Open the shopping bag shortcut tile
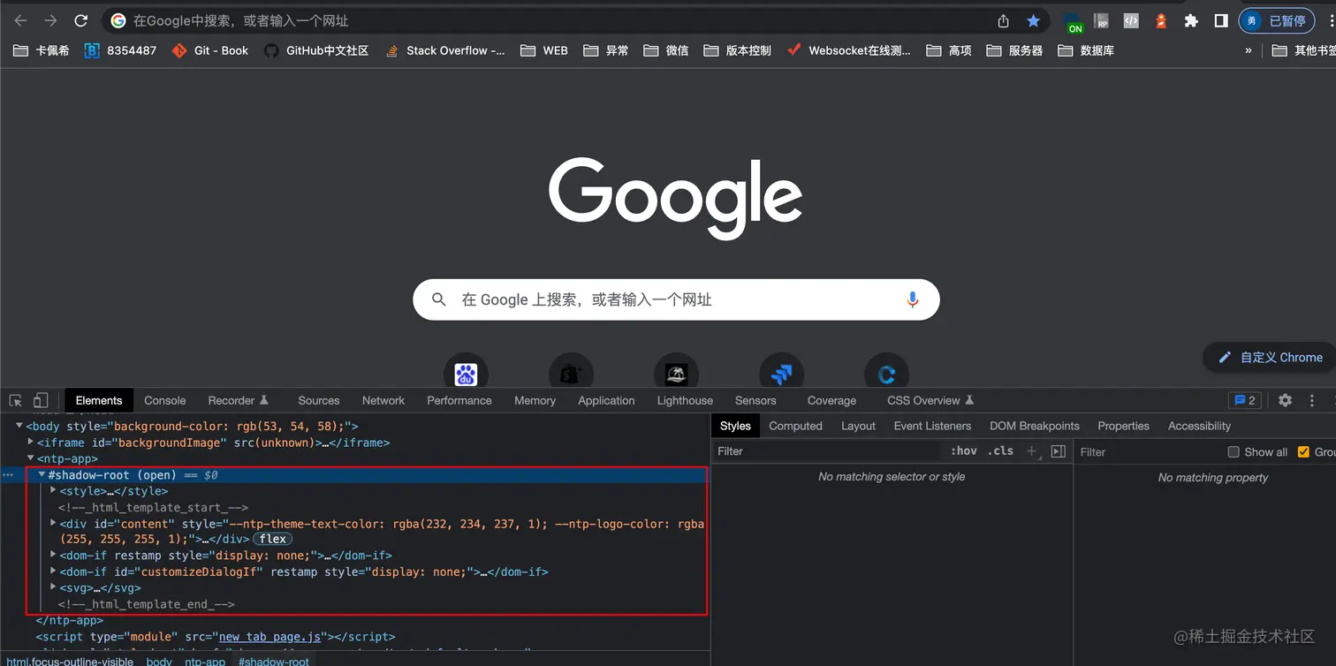 click(x=570, y=374)
